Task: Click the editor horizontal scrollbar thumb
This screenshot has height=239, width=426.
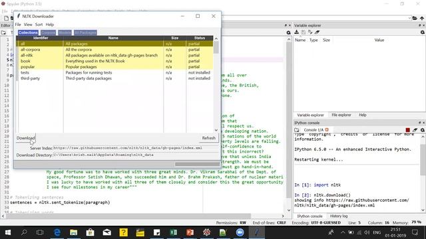Action: pos(128,216)
